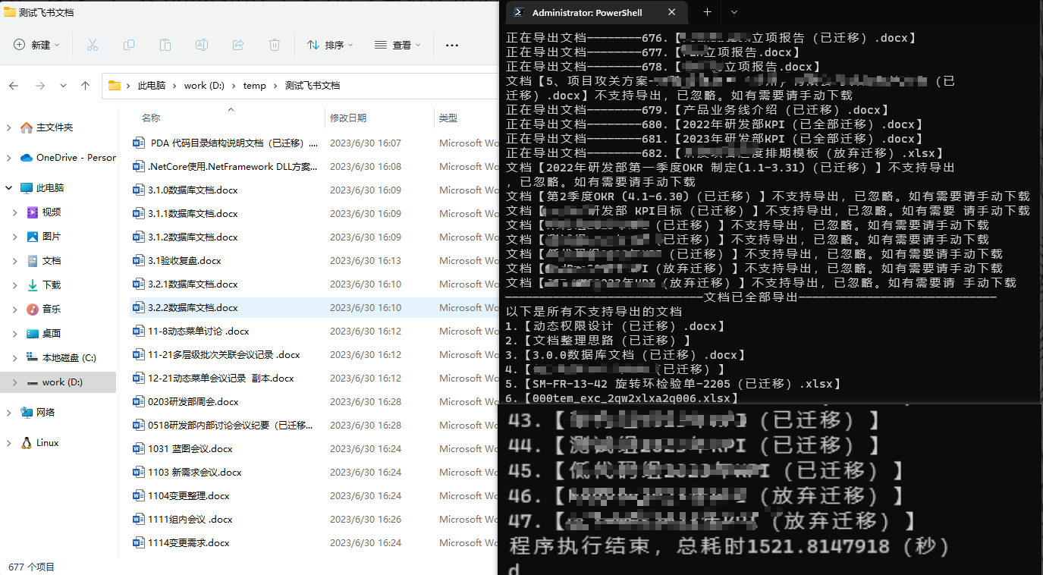1043x575 pixels.
Task: Click the Copy icon in Explorer toolbar
Action: [x=129, y=46]
